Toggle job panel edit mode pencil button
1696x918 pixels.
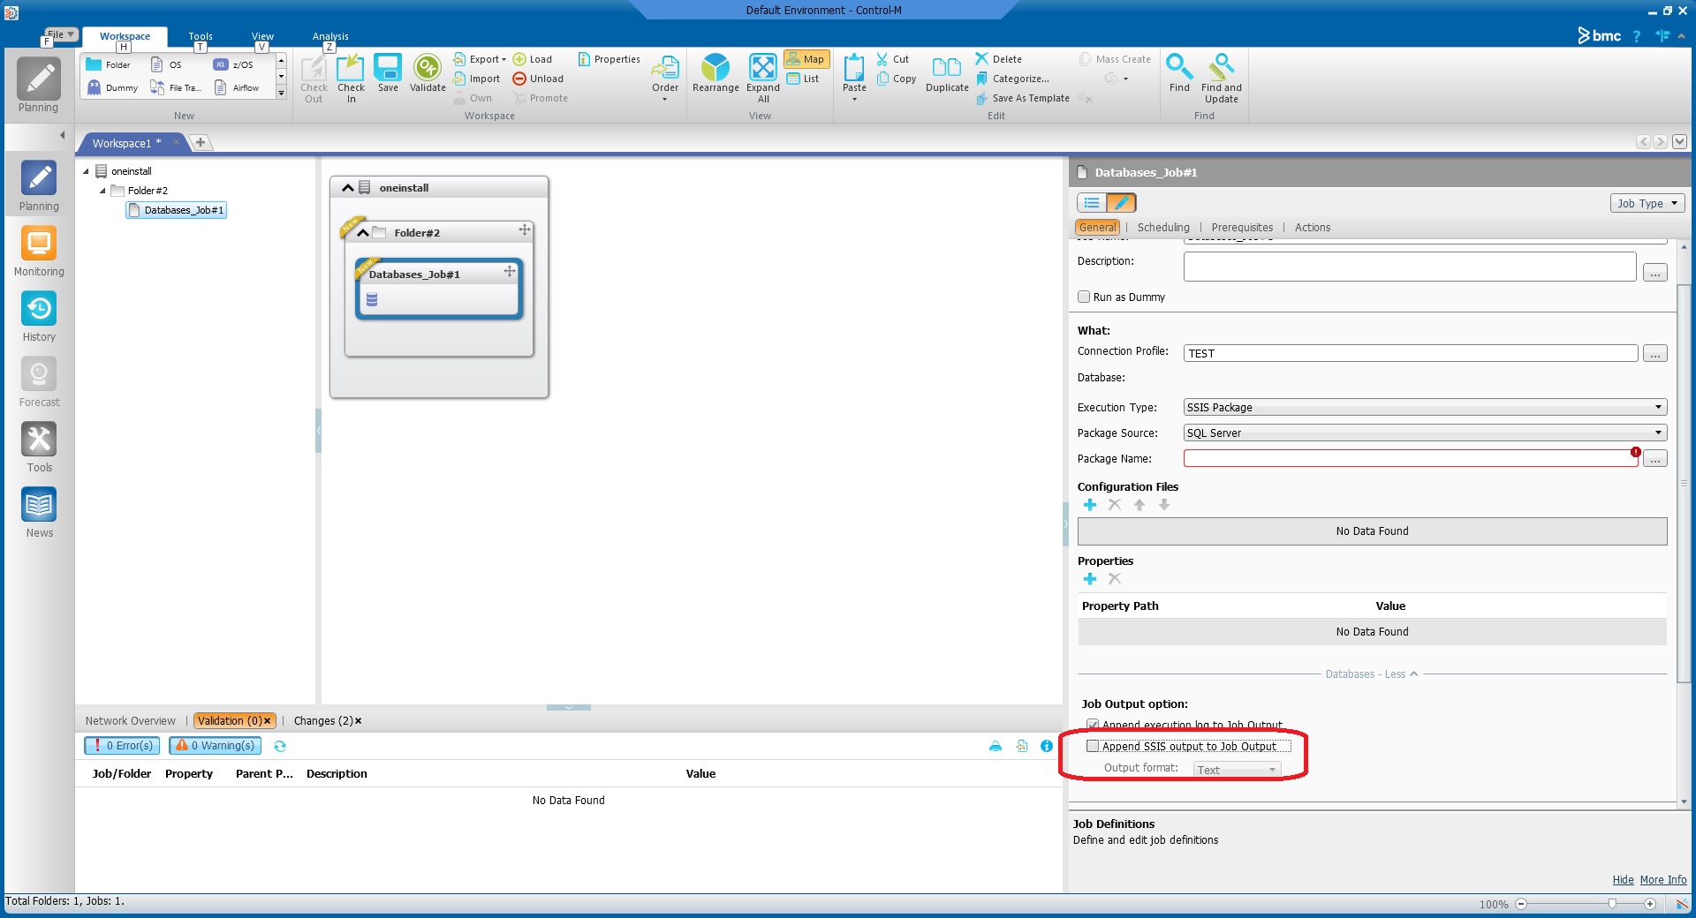coord(1121,203)
